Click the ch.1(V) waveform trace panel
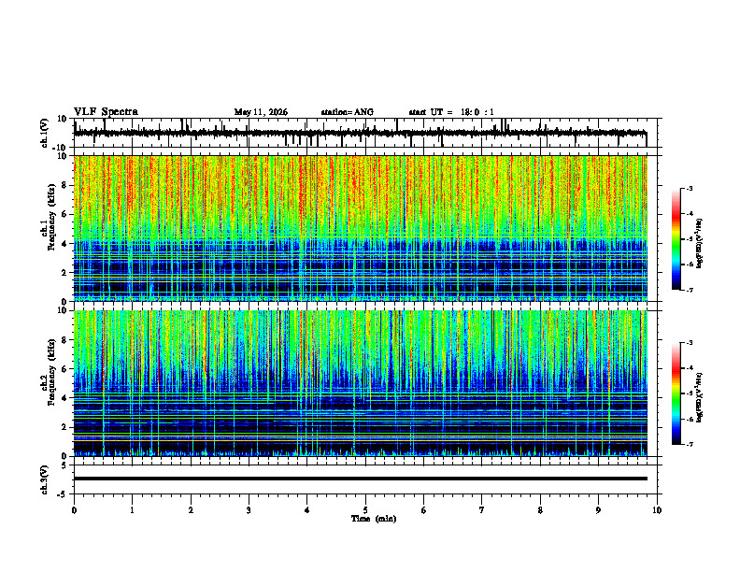Image resolution: width=740 pixels, height=572 pixels. [x=361, y=133]
